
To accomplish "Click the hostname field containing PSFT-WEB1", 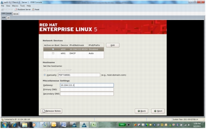I will tap(79, 75).
